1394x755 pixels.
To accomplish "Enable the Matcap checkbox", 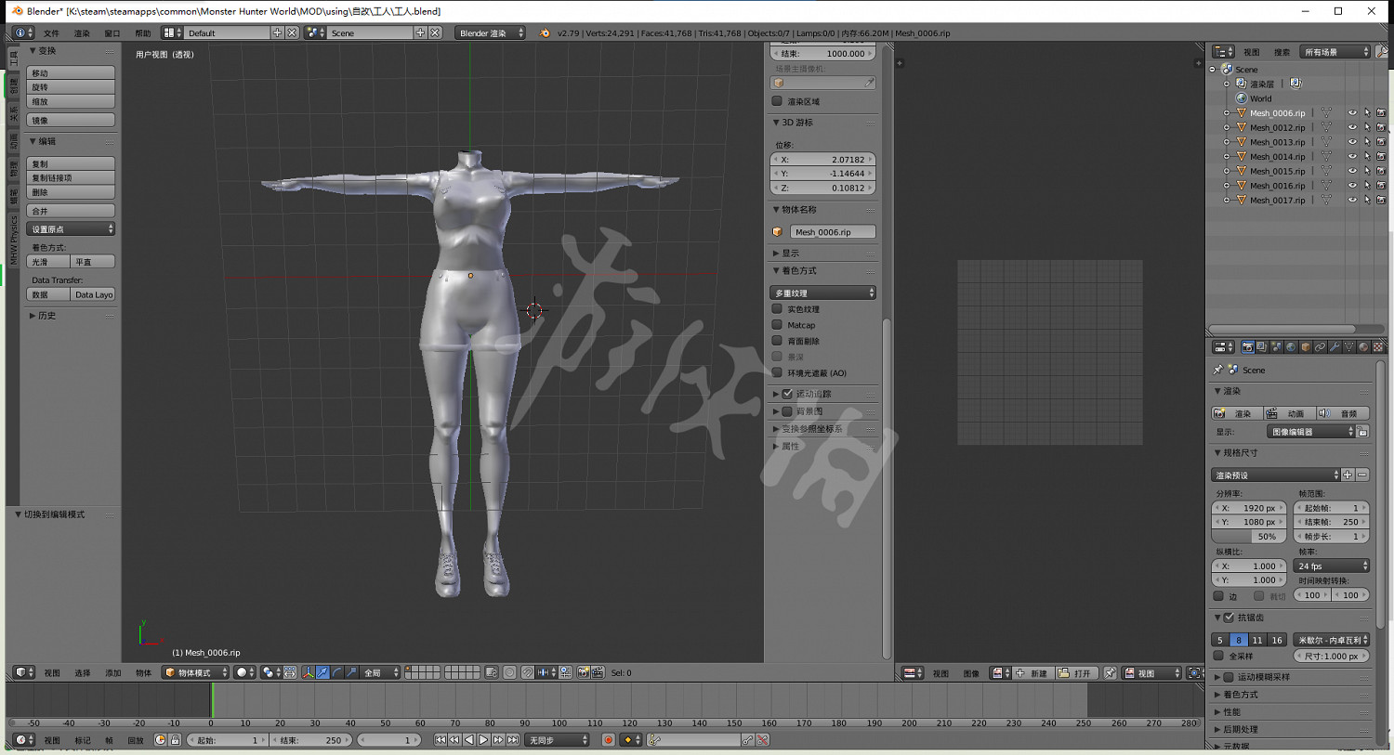I will [x=777, y=325].
